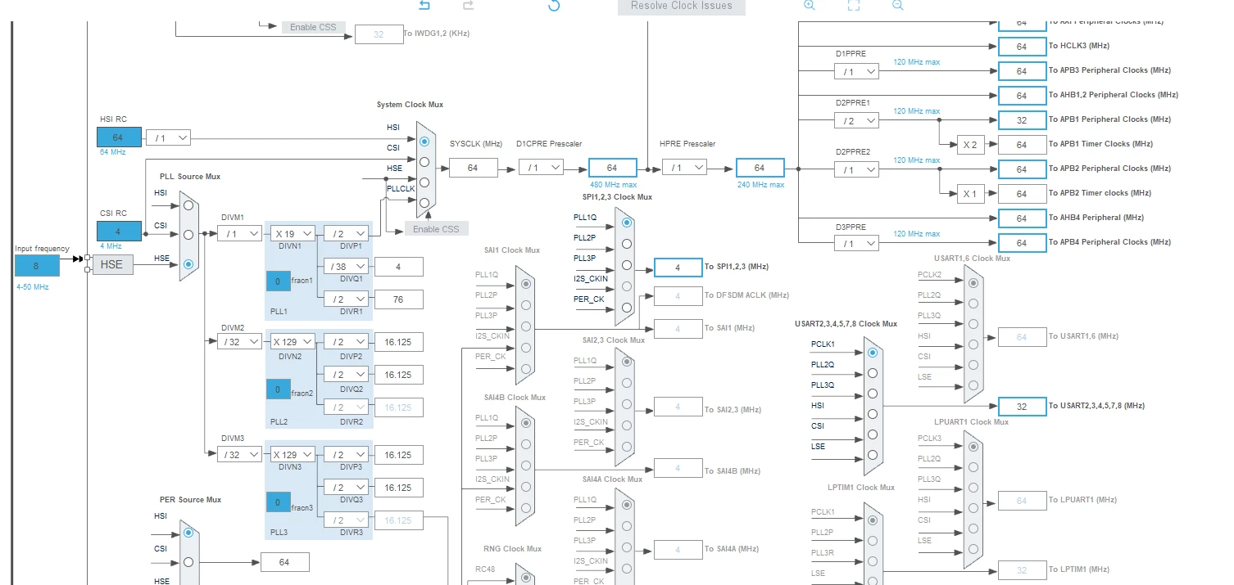Choose CSI in the PLL Source Mux

click(x=188, y=234)
